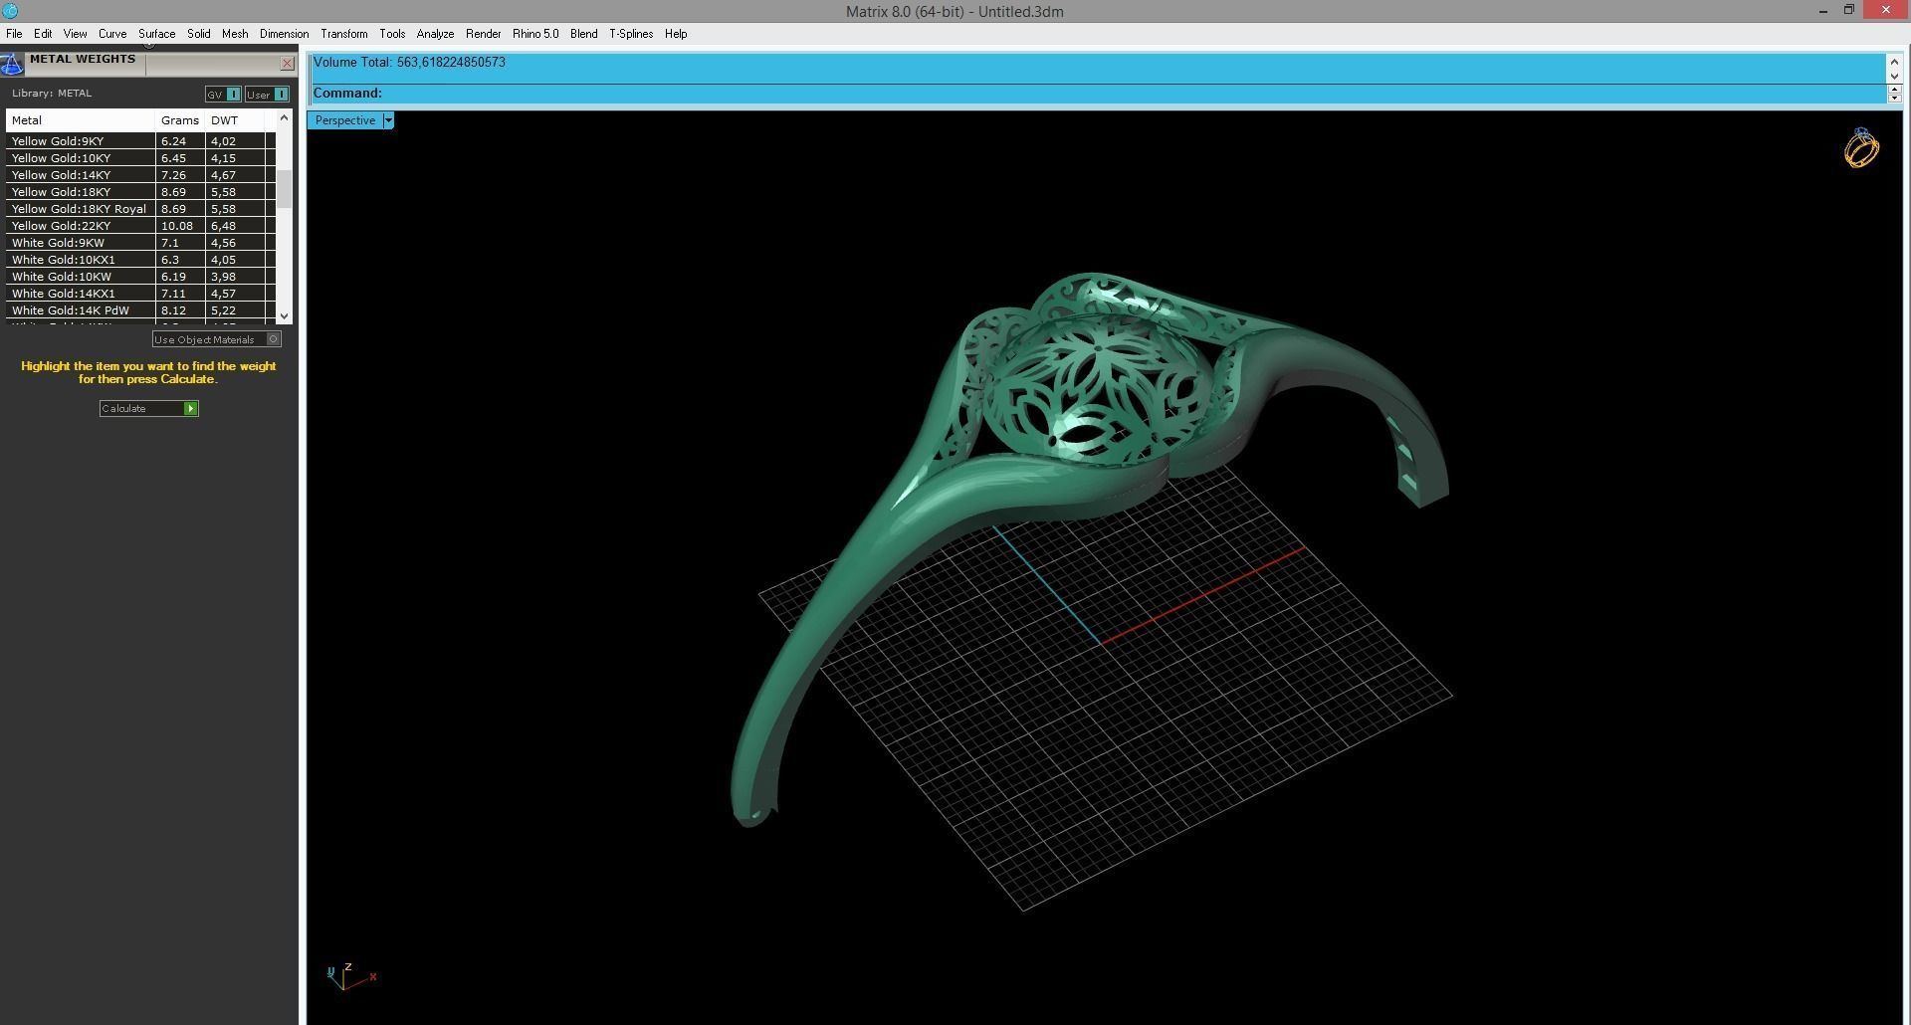Viewport: 1911px width, 1025px height.
Task: Click the 10.08 grams value
Action: coord(177,226)
